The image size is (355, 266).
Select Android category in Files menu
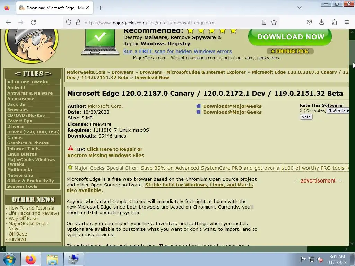(x=16, y=88)
